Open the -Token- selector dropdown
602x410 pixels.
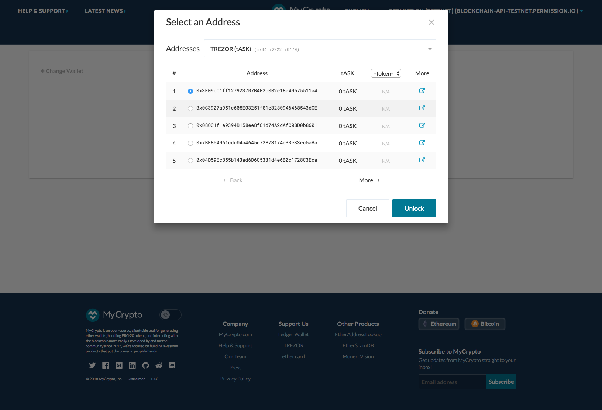click(x=386, y=73)
